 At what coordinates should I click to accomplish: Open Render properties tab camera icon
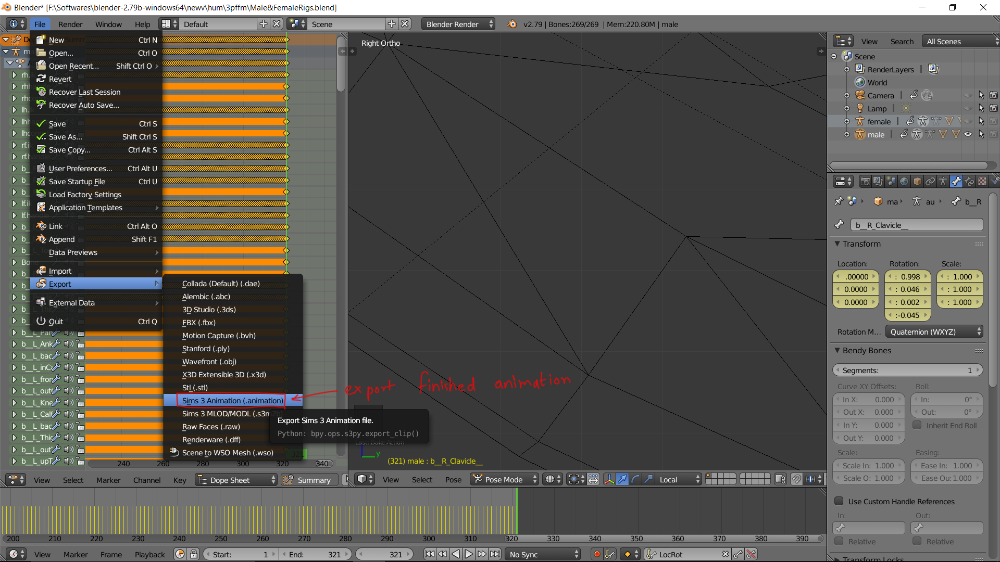pos(865,181)
